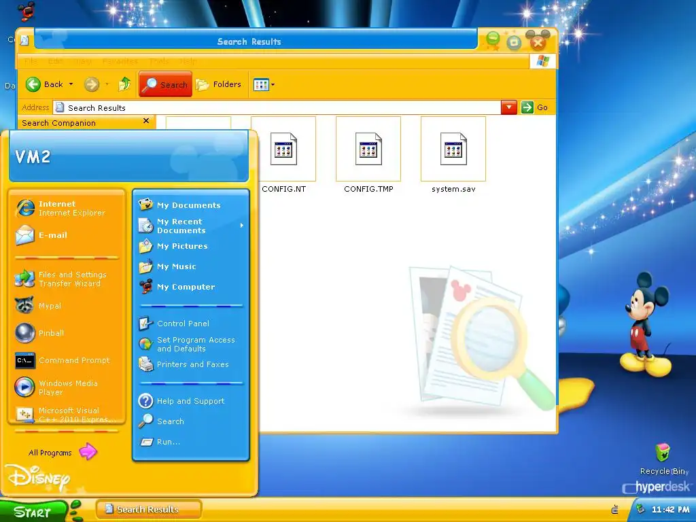Open My Music folder

pos(191,266)
